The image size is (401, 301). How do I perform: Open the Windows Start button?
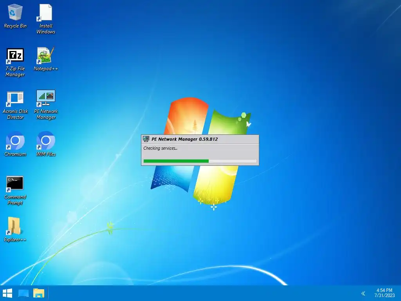(x=7, y=293)
